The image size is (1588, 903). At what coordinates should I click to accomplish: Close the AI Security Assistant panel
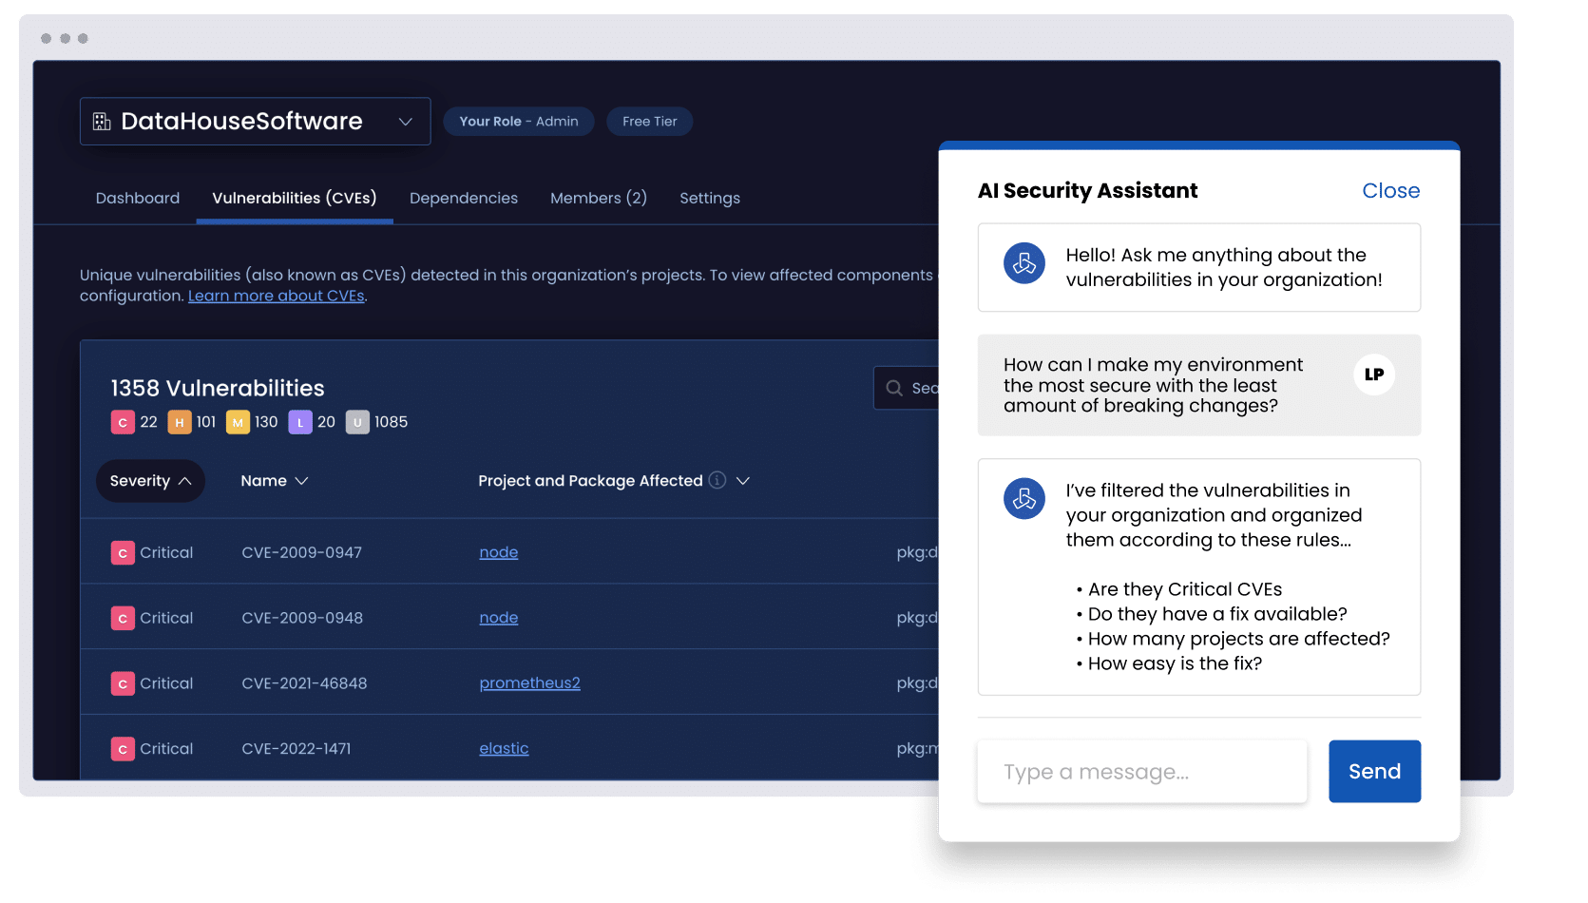[1390, 190]
